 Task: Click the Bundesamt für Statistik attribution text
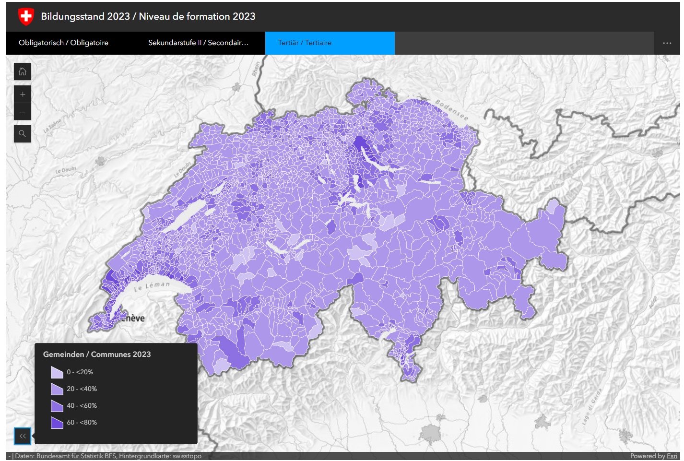tap(108, 456)
